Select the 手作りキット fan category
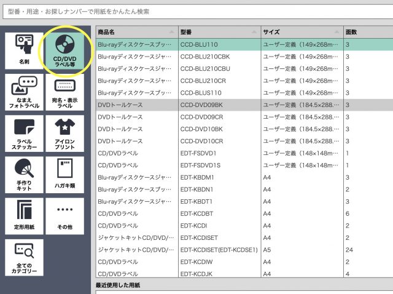 pyautogui.click(x=24, y=175)
